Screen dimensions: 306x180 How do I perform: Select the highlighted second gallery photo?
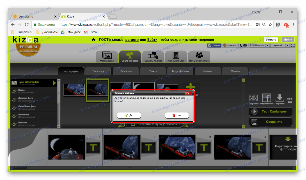[x=97, y=90]
